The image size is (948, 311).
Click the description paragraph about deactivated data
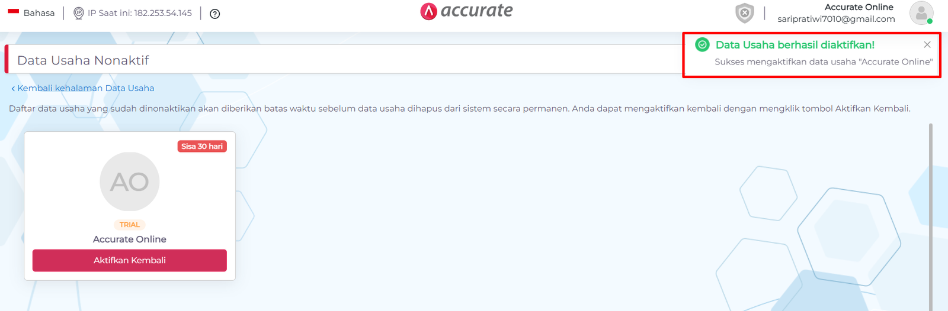pos(459,109)
